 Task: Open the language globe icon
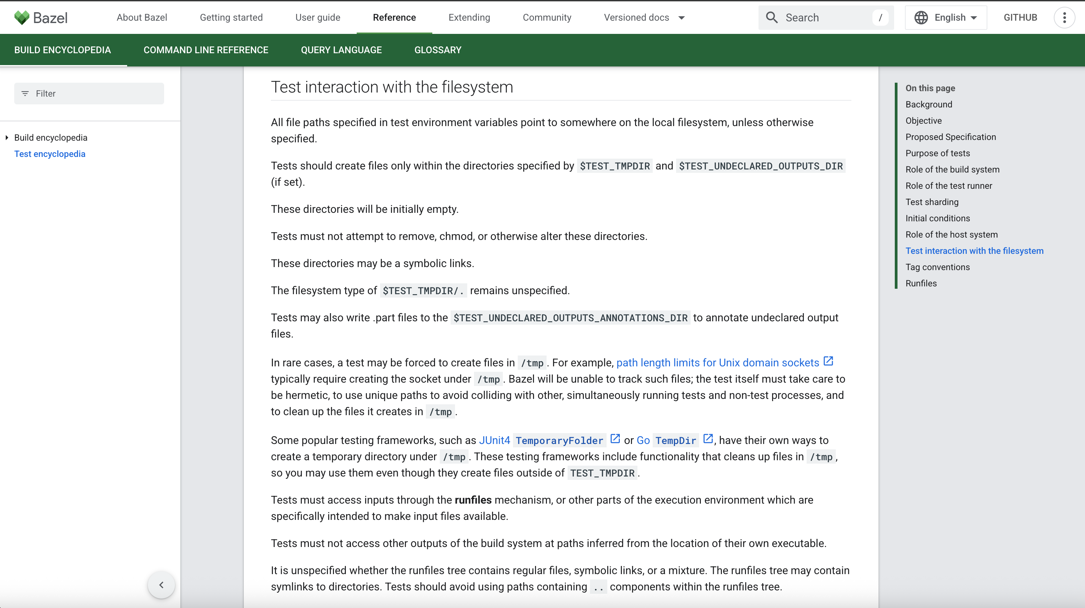point(922,17)
